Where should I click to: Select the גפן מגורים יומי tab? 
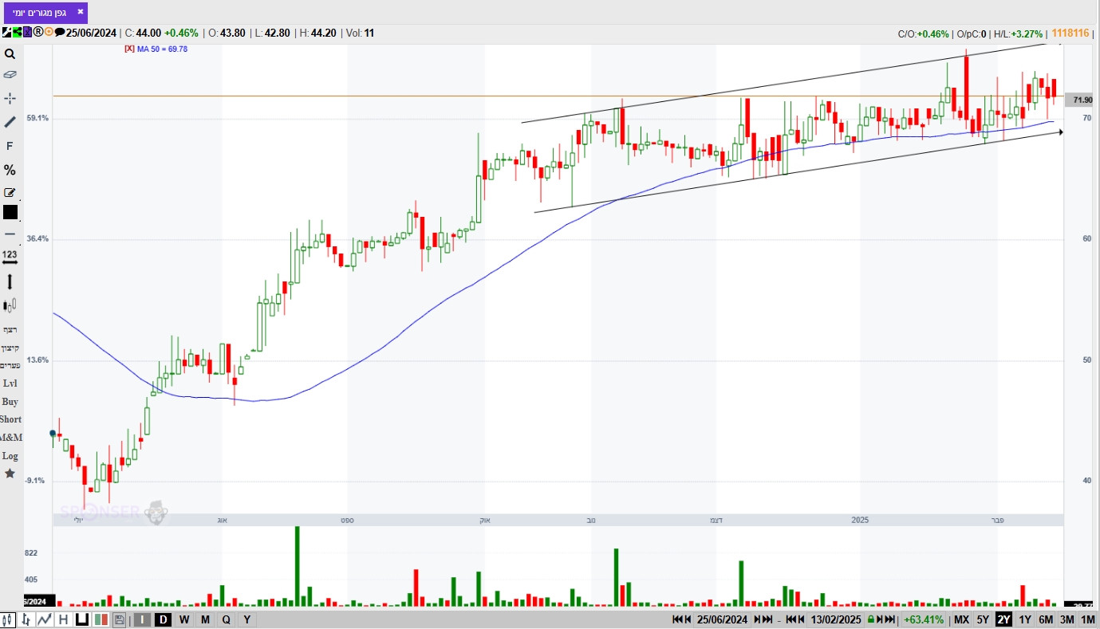point(45,13)
